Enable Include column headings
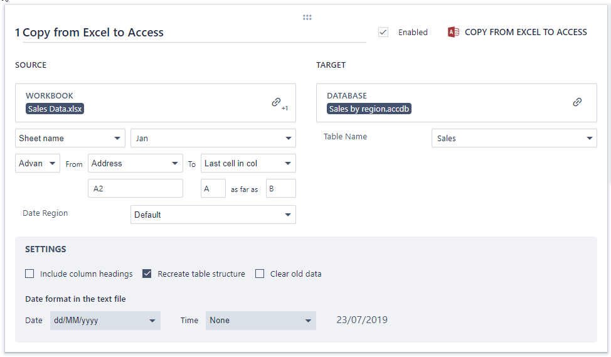Viewport: 611px width, 357px height. coord(29,274)
